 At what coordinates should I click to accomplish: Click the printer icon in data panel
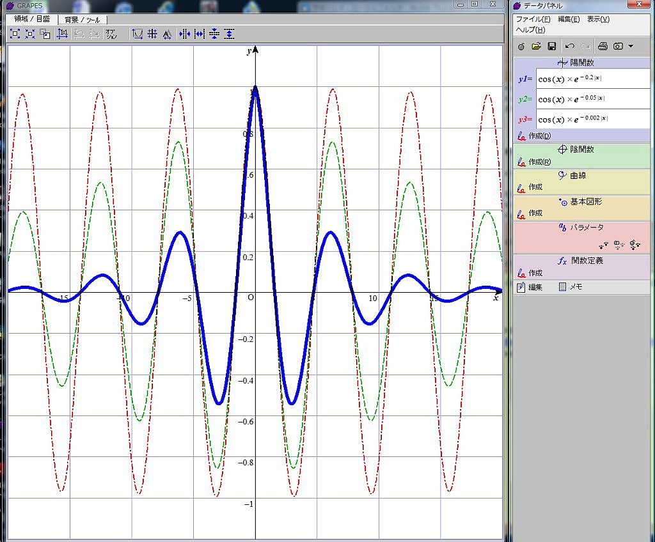tap(602, 46)
